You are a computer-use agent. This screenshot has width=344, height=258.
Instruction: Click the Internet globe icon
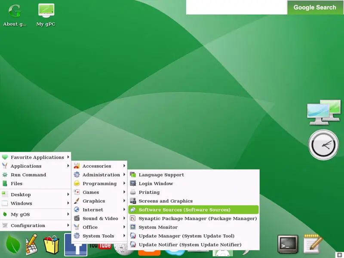click(x=77, y=209)
